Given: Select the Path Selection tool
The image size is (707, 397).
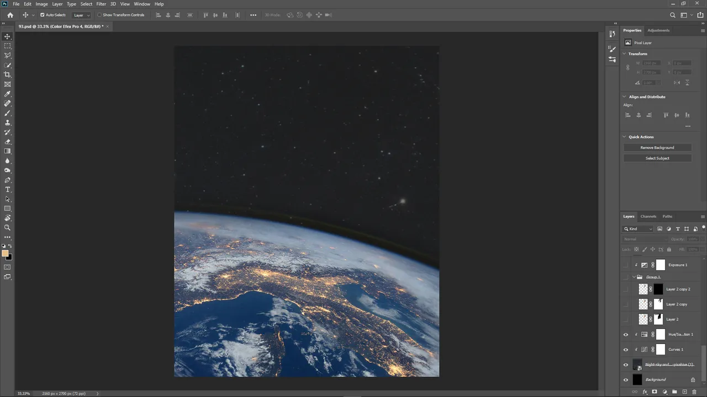Looking at the screenshot, I should (x=8, y=199).
